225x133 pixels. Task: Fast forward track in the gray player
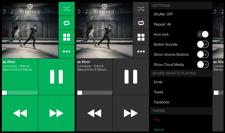131,113
